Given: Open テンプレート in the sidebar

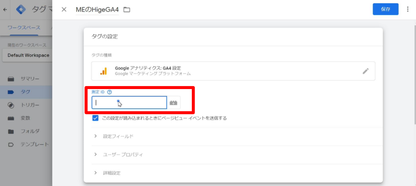Looking at the screenshot, I should tap(35, 145).
